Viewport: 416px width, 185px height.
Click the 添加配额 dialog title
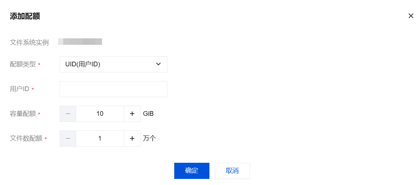point(25,16)
